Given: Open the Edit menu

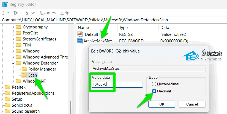Looking at the screenshot, I should point(17,13).
